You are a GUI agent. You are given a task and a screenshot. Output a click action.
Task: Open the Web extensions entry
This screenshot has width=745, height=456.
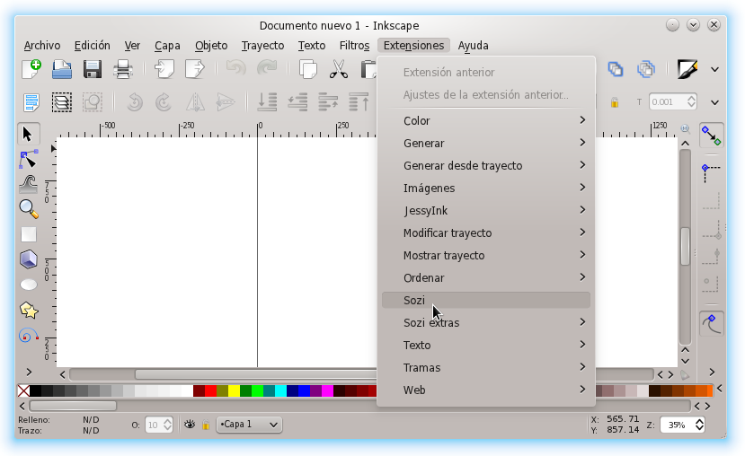[486, 390]
